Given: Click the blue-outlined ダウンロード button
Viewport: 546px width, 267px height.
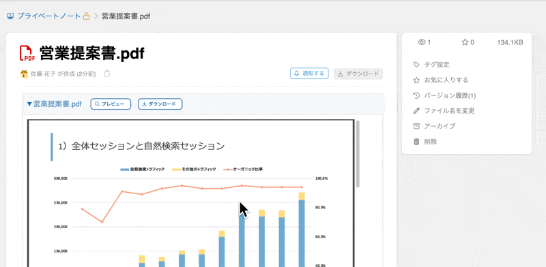Looking at the screenshot, I should tap(160, 104).
